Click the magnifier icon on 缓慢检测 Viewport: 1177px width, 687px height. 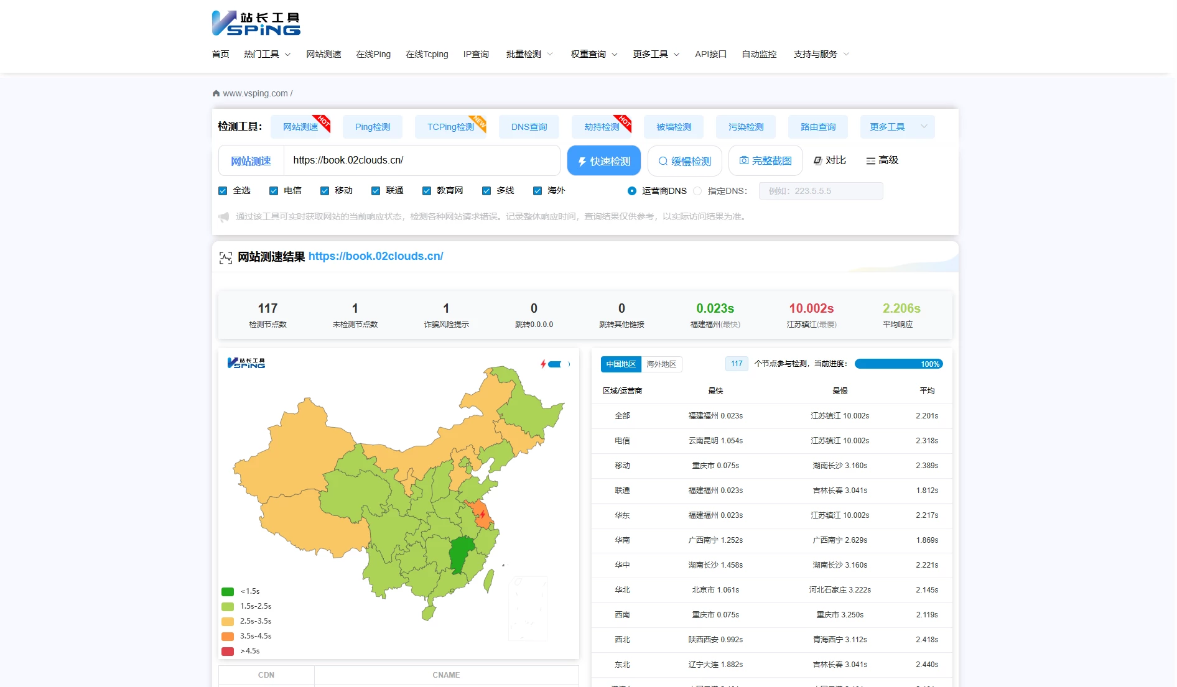663,162
